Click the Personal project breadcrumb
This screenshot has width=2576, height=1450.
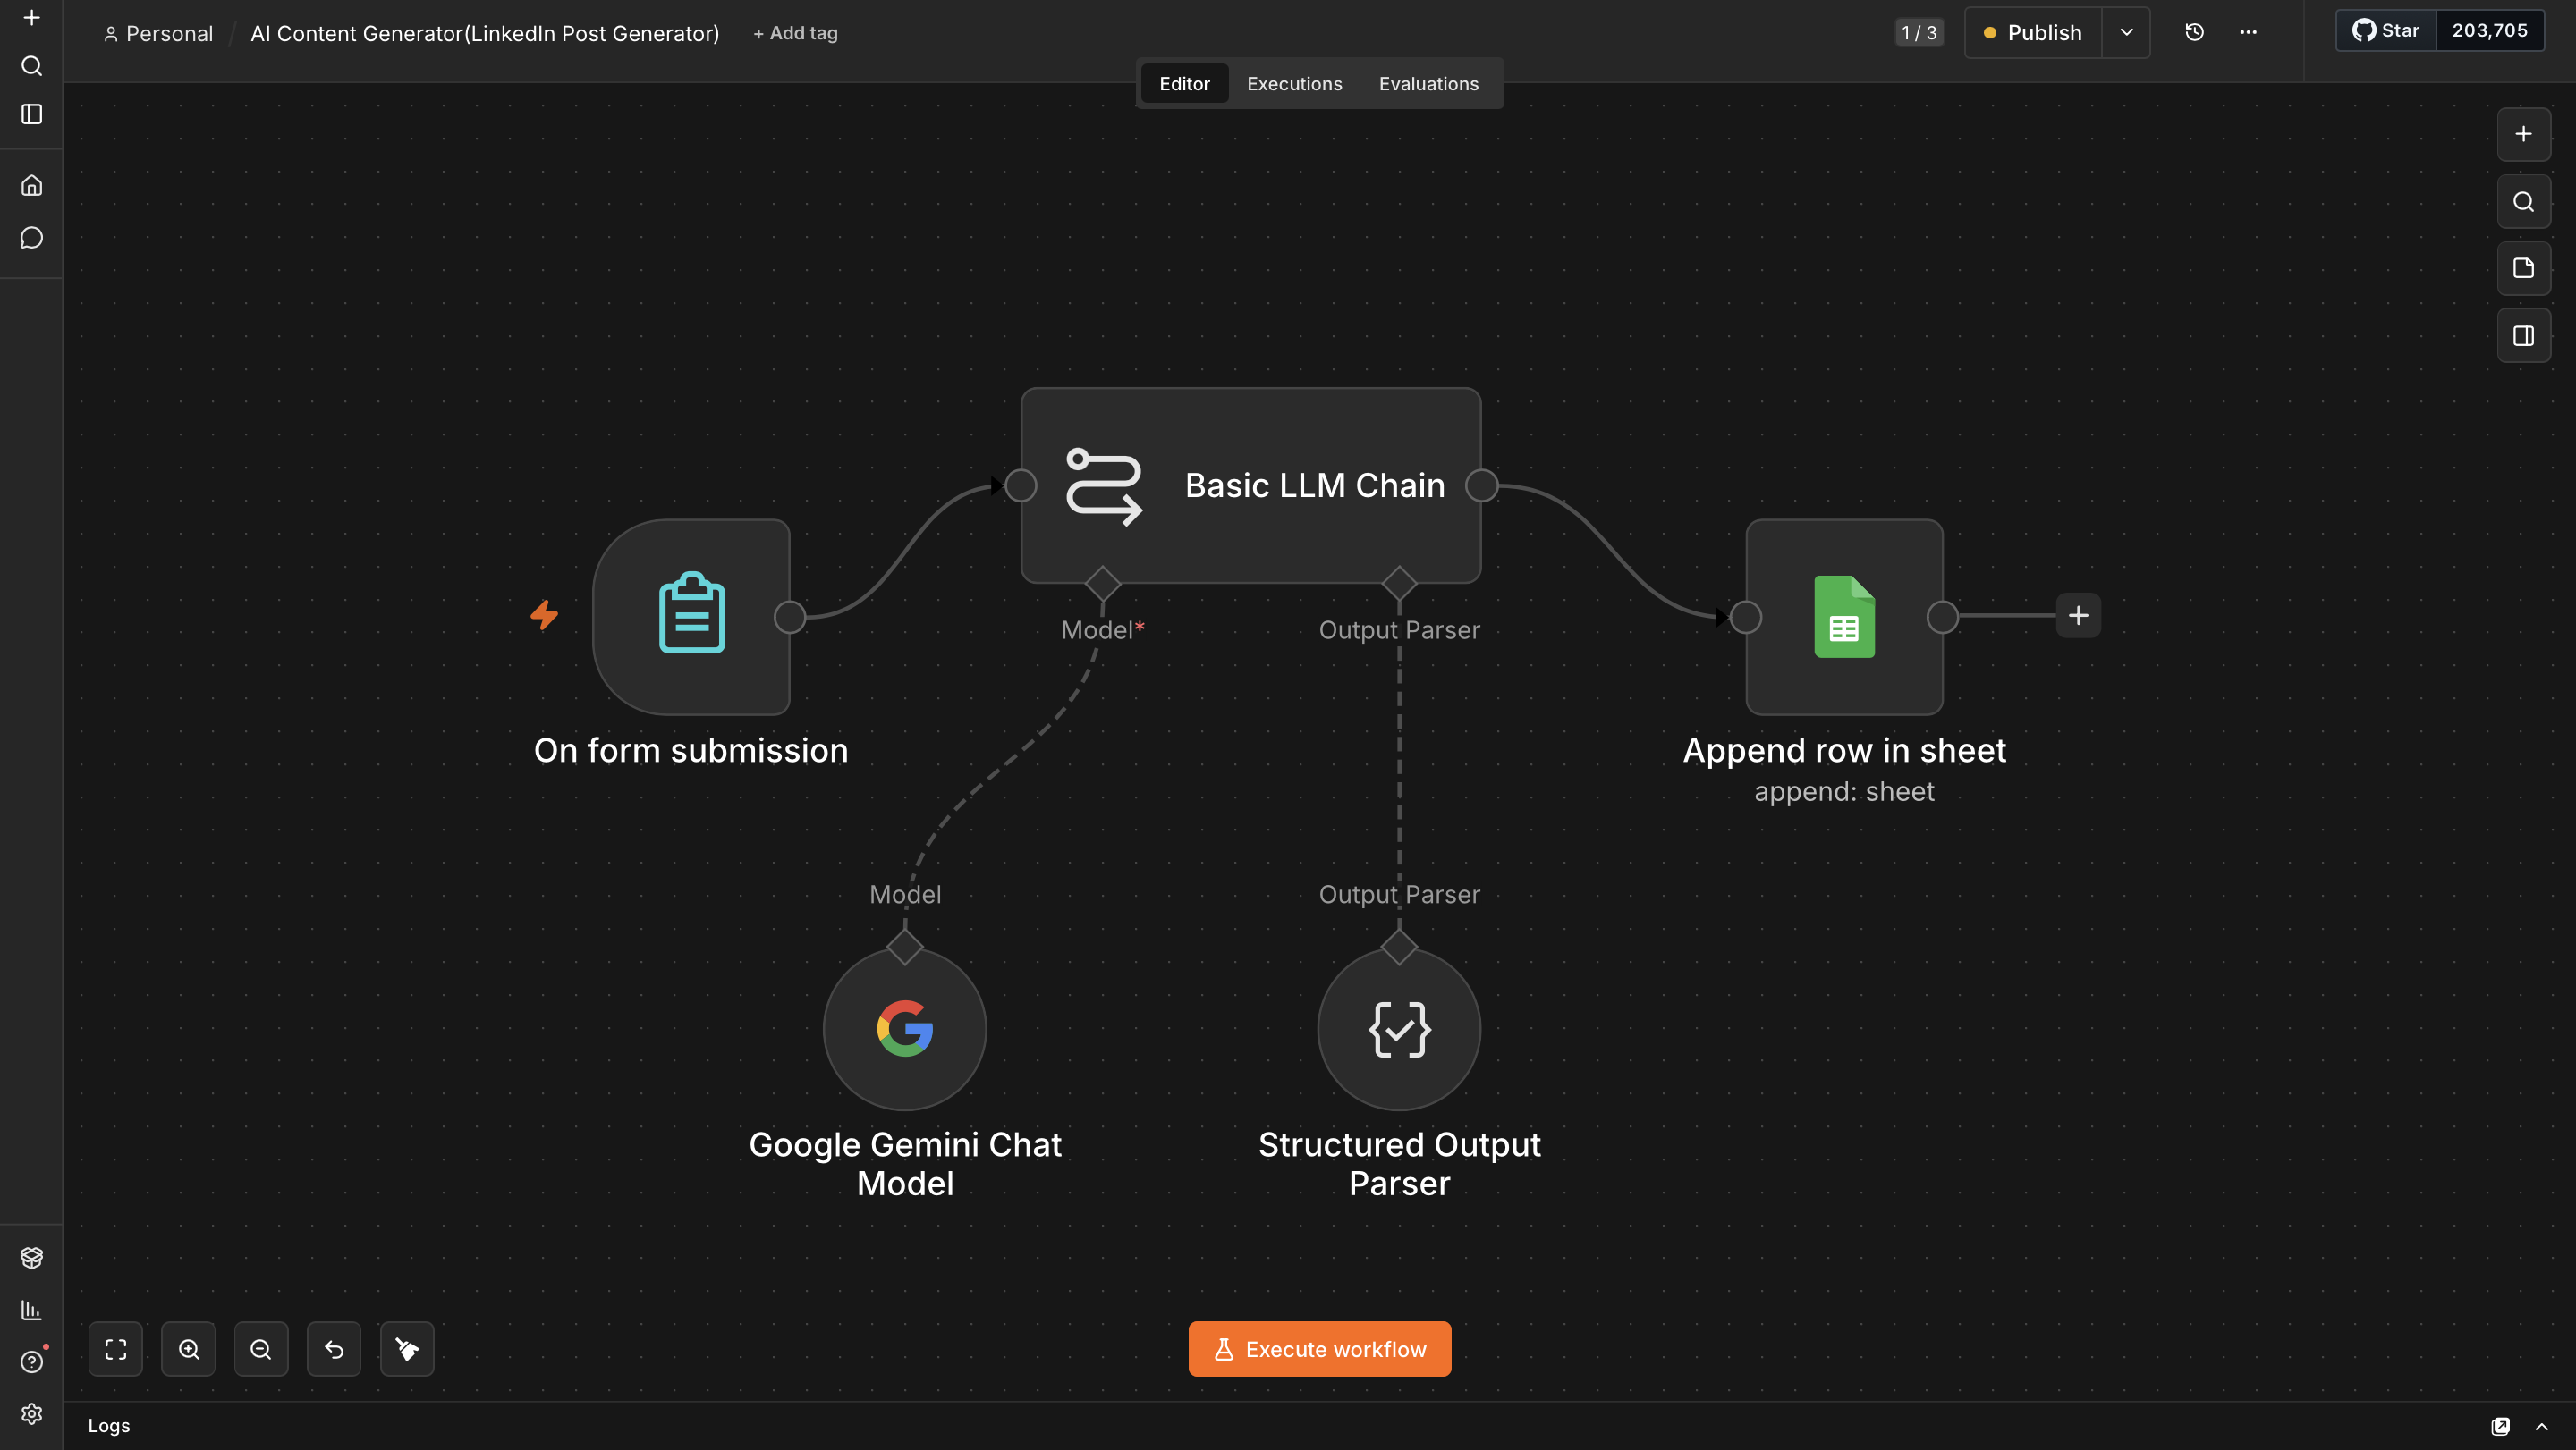[159, 33]
